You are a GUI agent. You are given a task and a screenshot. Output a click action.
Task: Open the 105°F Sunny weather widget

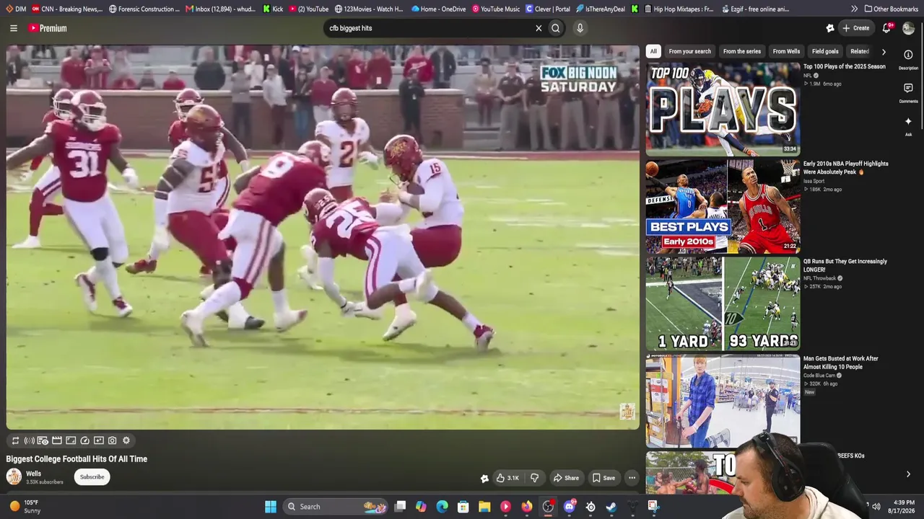(x=25, y=507)
